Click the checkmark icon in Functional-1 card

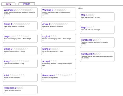tap(82, 46)
